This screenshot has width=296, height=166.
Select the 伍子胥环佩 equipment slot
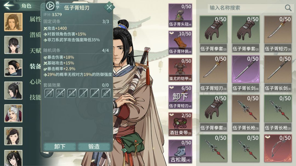(180, 43)
